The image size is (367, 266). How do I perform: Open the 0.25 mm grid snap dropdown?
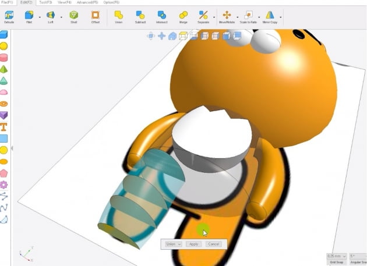tap(337, 256)
